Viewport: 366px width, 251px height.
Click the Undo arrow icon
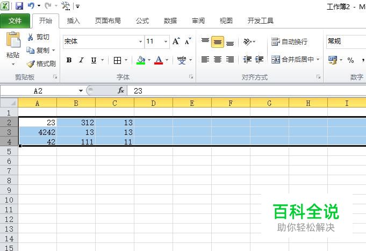tap(31, 5)
